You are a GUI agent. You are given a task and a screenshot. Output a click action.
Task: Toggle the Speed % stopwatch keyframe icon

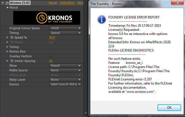(12, 37)
